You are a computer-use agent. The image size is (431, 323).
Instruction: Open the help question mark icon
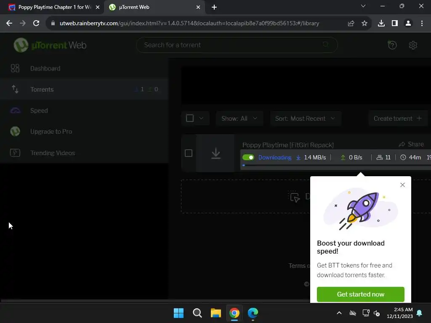point(392,45)
